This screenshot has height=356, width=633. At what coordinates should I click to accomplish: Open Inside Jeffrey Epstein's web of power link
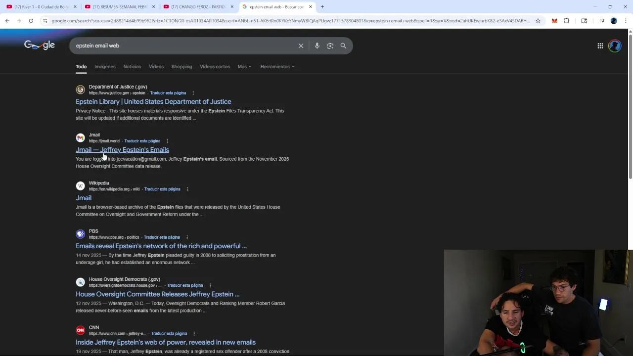point(166,342)
